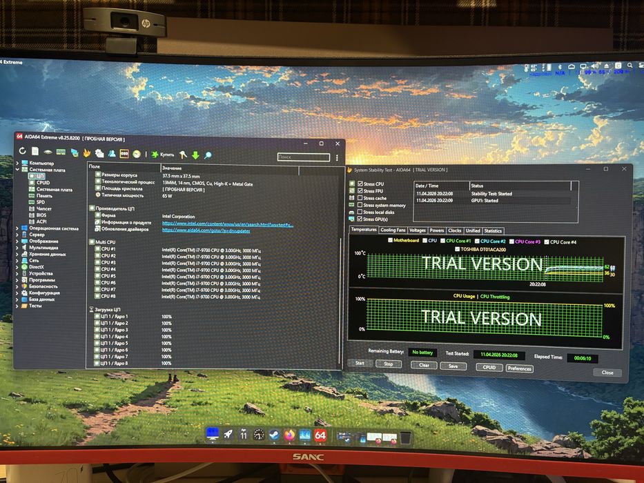644x483 pixels.
Task: Click the magnifier search icon in toolbar
Action: click(208, 155)
